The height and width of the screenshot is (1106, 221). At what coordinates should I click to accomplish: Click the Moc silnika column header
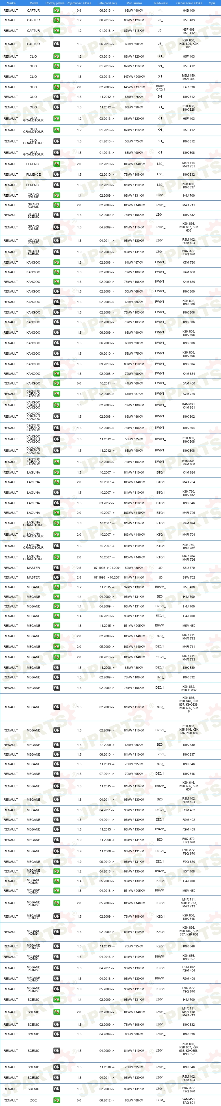click(134, 3)
